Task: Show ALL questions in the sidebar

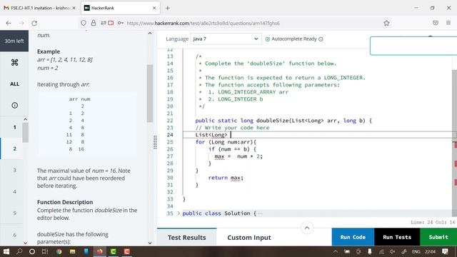Action: tap(14, 84)
